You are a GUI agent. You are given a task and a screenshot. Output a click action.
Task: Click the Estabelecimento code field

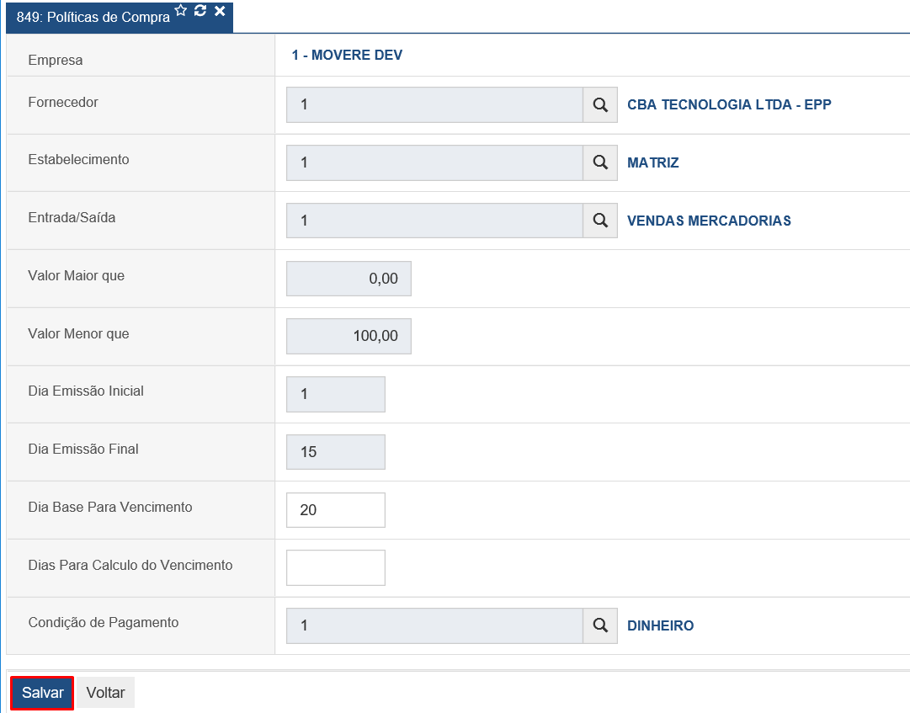pyautogui.click(x=434, y=162)
